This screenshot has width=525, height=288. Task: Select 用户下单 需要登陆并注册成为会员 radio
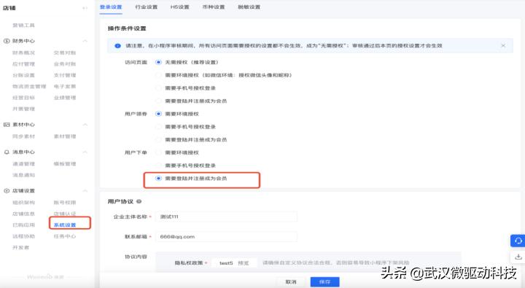(x=158, y=179)
